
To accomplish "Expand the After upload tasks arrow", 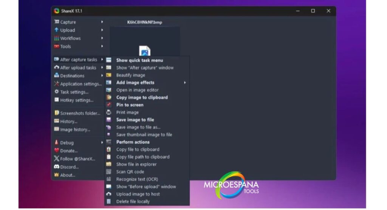I will pos(102,67).
